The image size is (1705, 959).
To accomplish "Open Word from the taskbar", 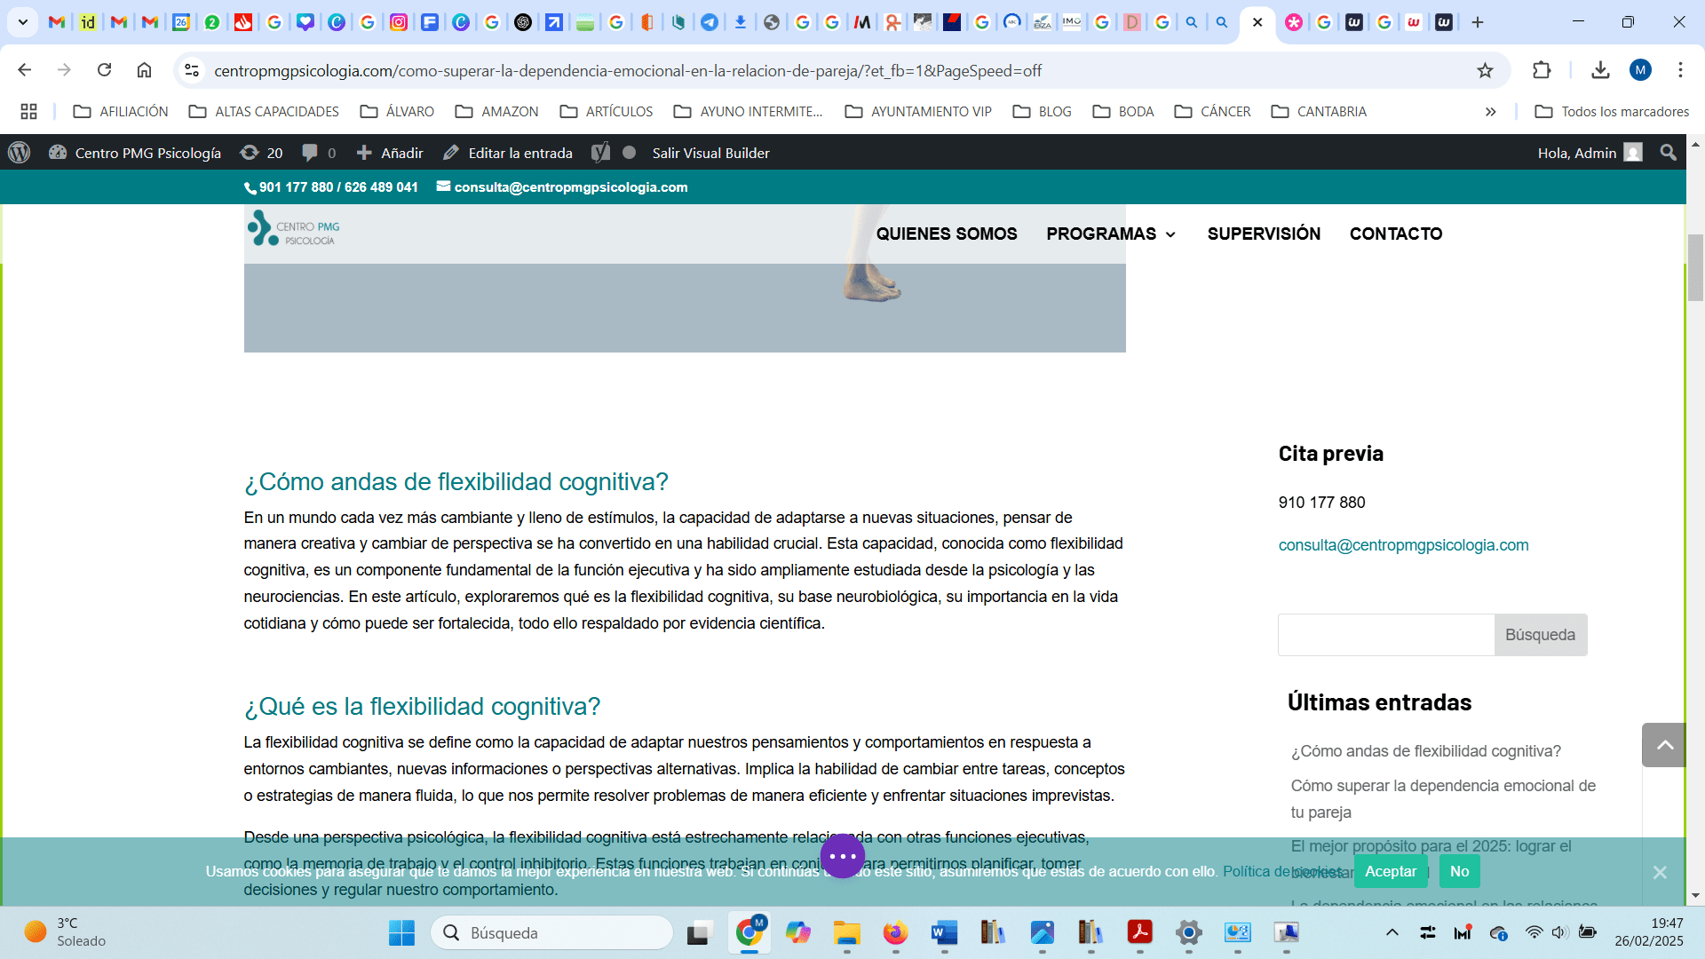I will tap(944, 932).
